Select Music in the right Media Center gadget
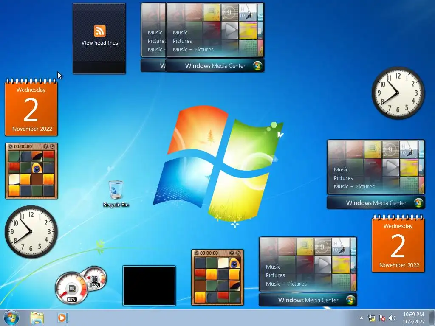The width and height of the screenshot is (435, 326). coord(341,170)
